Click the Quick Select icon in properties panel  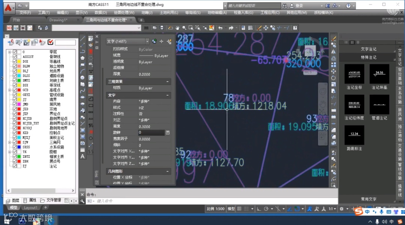(x=169, y=41)
